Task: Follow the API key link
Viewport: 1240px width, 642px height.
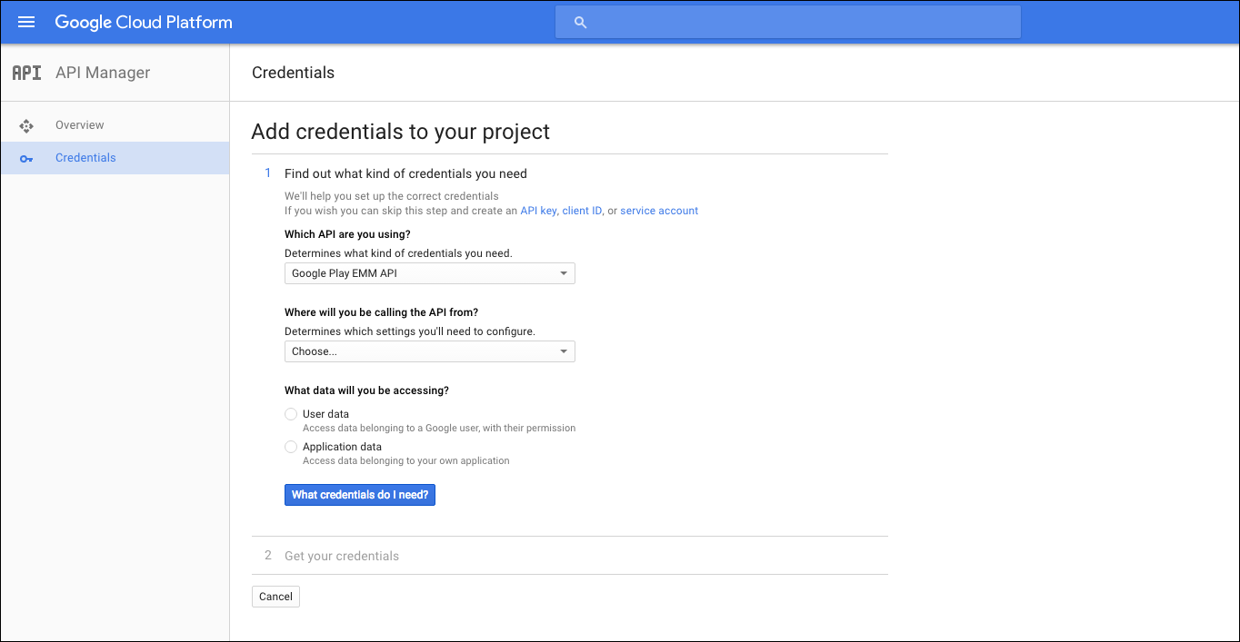Action: coord(538,211)
